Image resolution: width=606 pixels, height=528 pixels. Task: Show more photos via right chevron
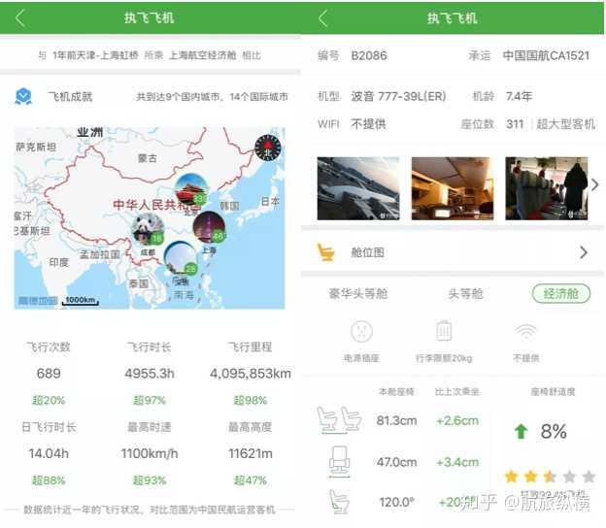coord(595,185)
